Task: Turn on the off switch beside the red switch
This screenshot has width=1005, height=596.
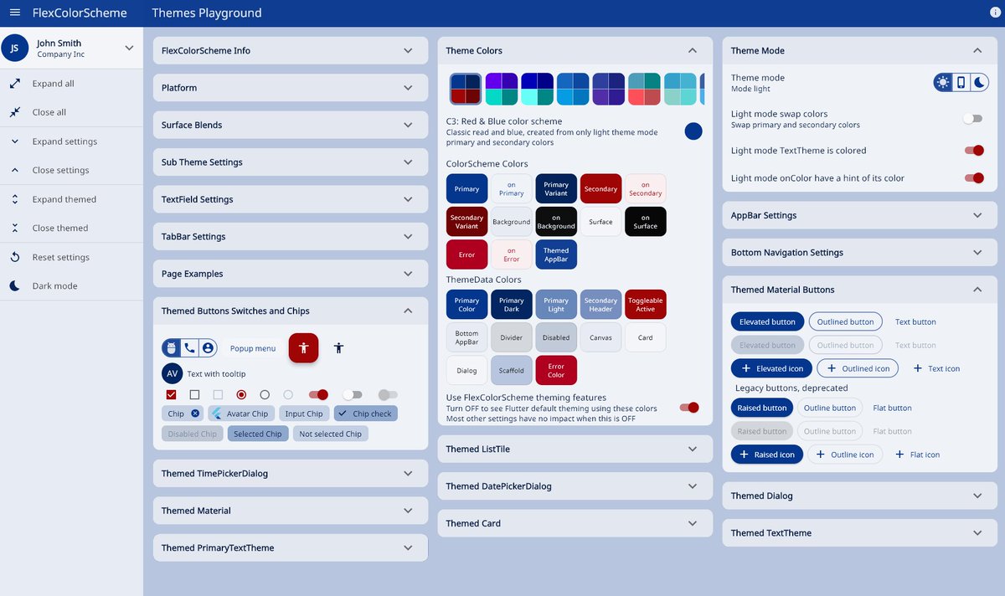Action: [x=353, y=394]
